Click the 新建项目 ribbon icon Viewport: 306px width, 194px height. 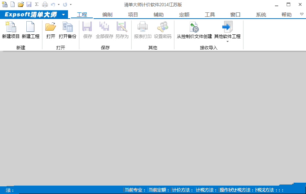click(x=11, y=27)
